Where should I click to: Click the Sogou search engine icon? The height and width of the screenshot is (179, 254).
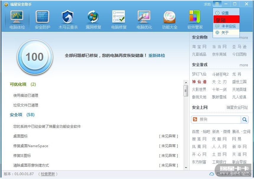(195, 119)
